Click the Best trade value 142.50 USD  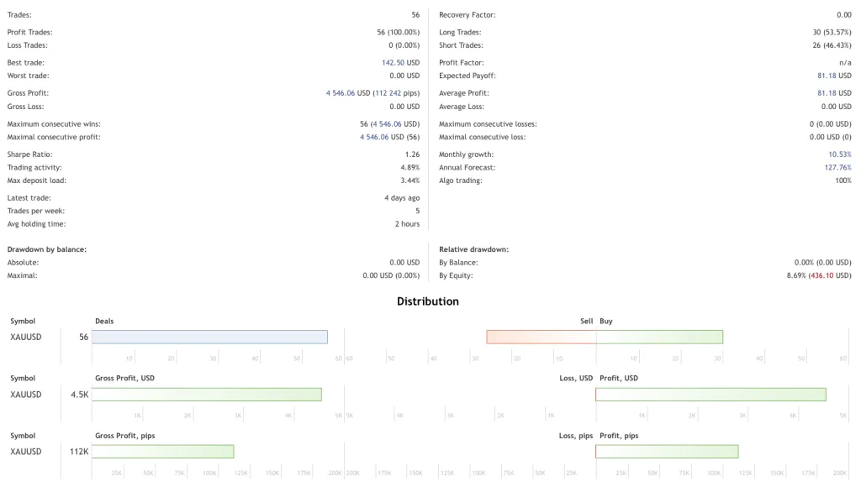pos(400,63)
